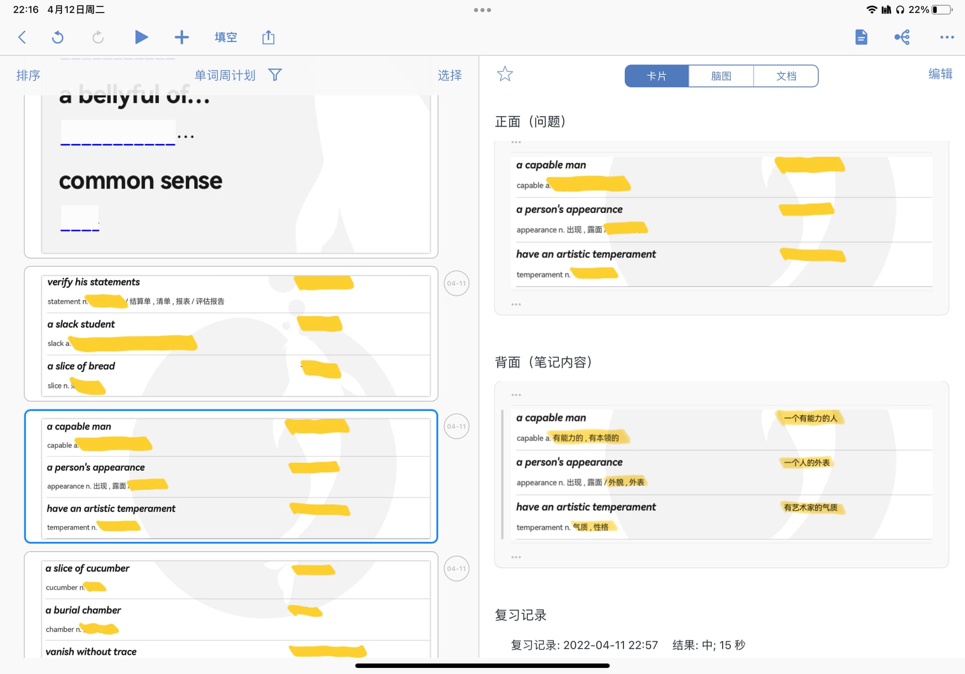Switch to 文档 tab

(x=786, y=76)
